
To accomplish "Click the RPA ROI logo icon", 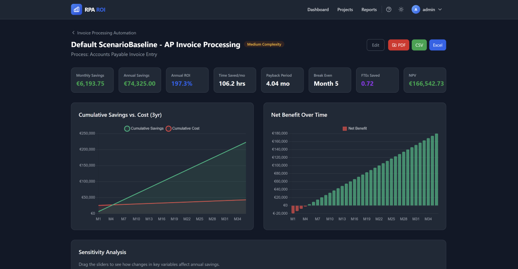I will [x=76, y=9].
